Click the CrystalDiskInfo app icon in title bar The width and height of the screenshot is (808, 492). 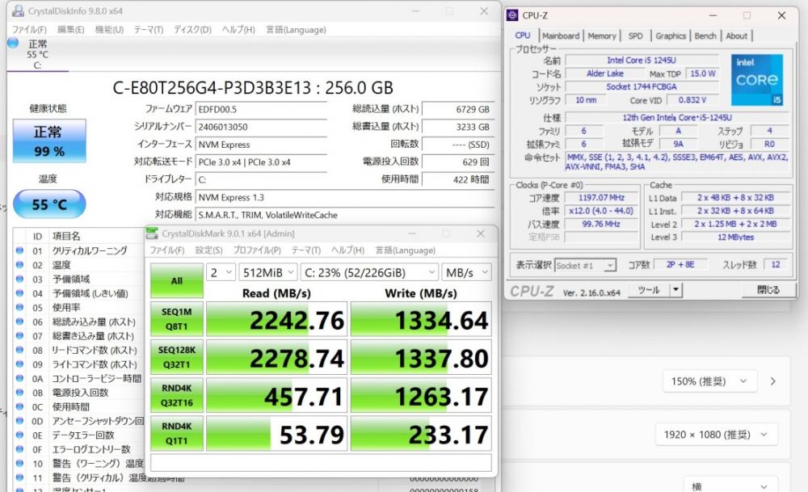coord(18,11)
